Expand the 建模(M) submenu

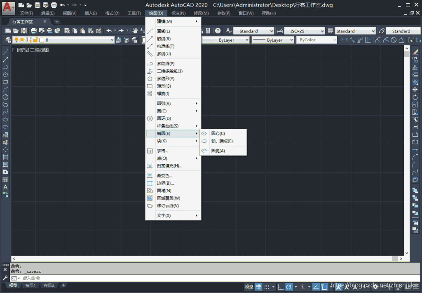coord(173,21)
